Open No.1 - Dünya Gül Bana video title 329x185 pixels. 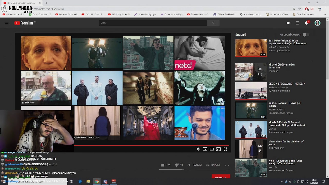(285, 162)
